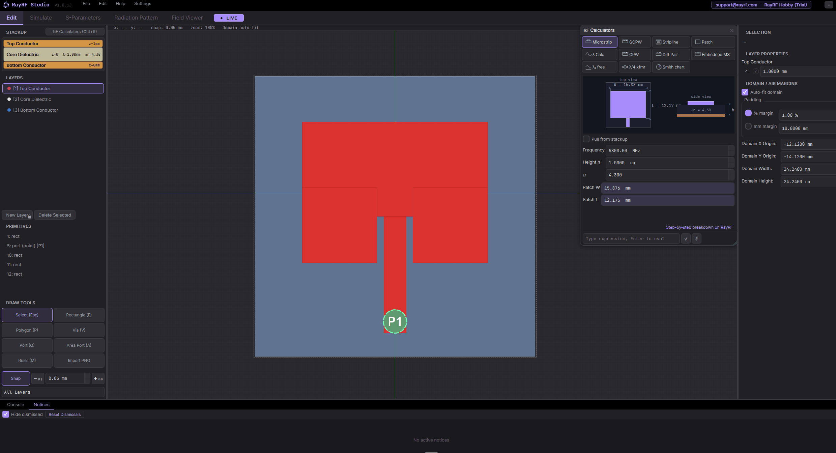
Task: Switch to the Field Viewer tab
Action: [187, 18]
